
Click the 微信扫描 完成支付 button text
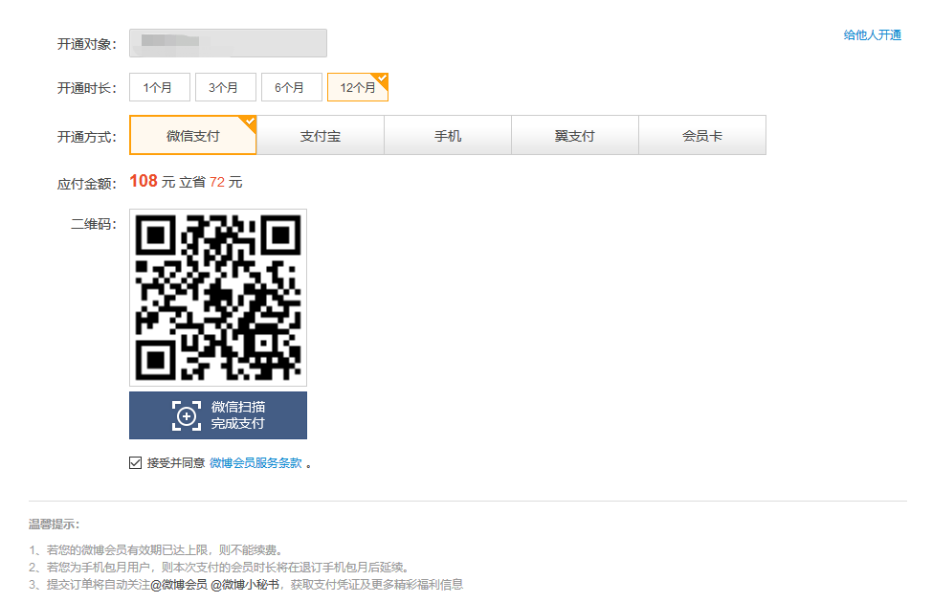(238, 415)
